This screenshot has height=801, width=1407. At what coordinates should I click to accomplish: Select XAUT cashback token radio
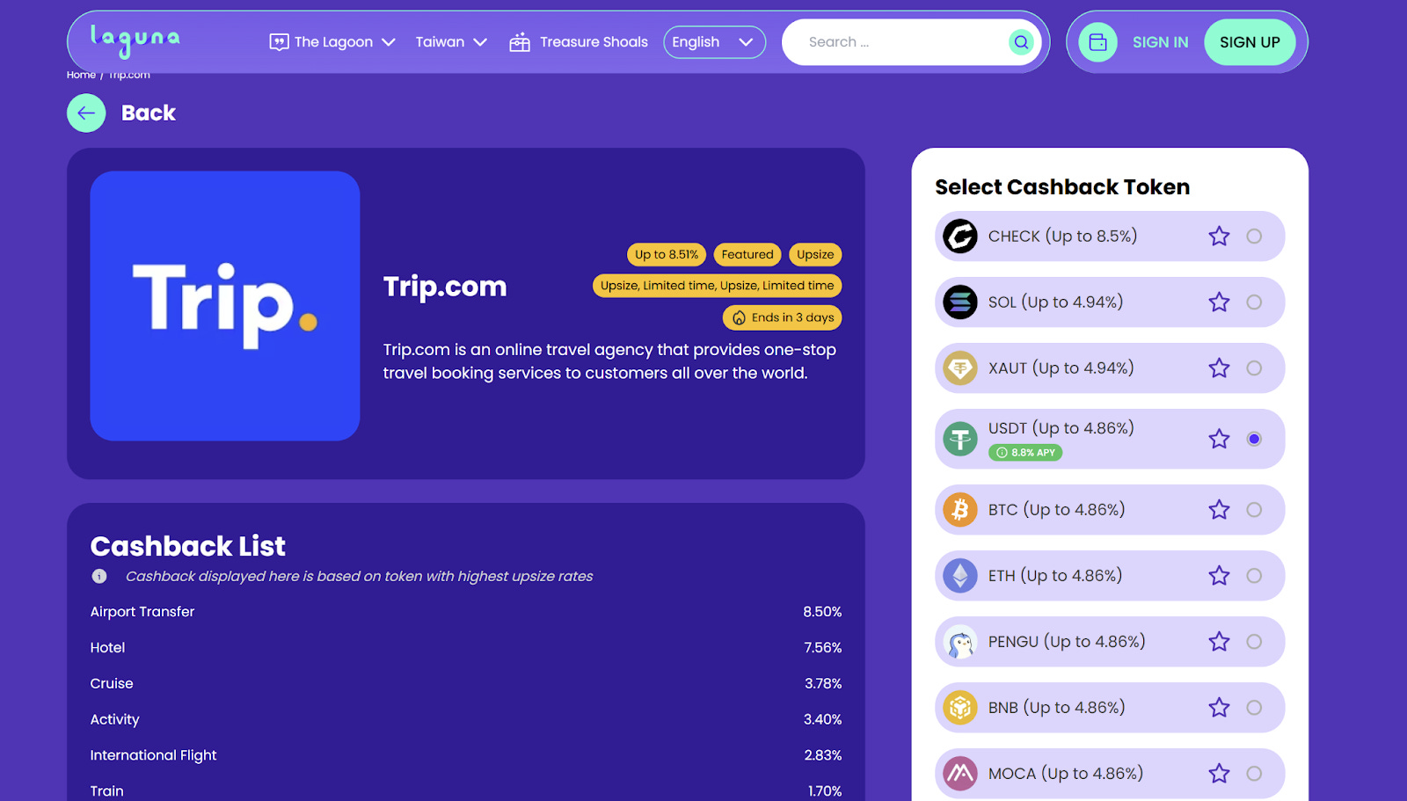pyautogui.click(x=1254, y=368)
